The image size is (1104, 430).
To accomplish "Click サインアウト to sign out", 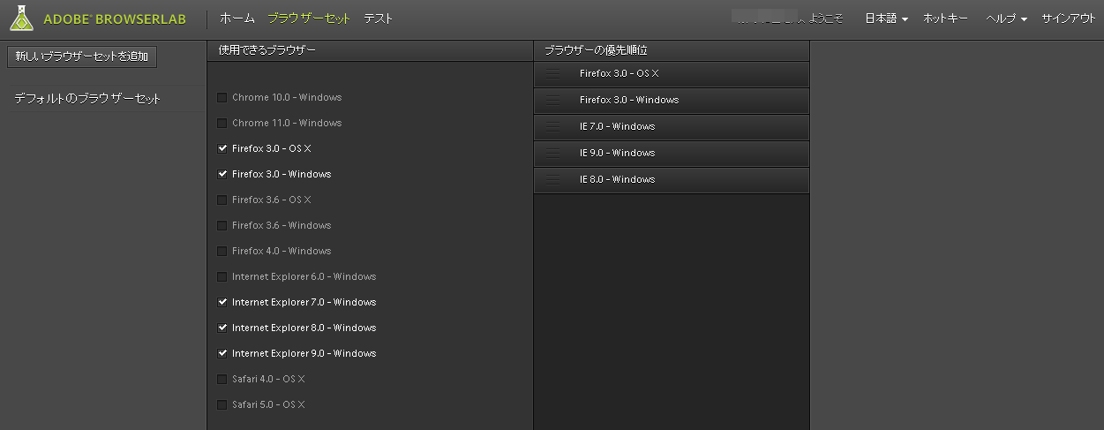I will pos(1069,19).
